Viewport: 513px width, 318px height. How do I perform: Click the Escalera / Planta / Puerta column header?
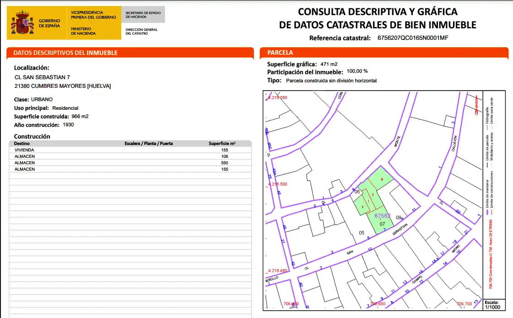(149, 144)
